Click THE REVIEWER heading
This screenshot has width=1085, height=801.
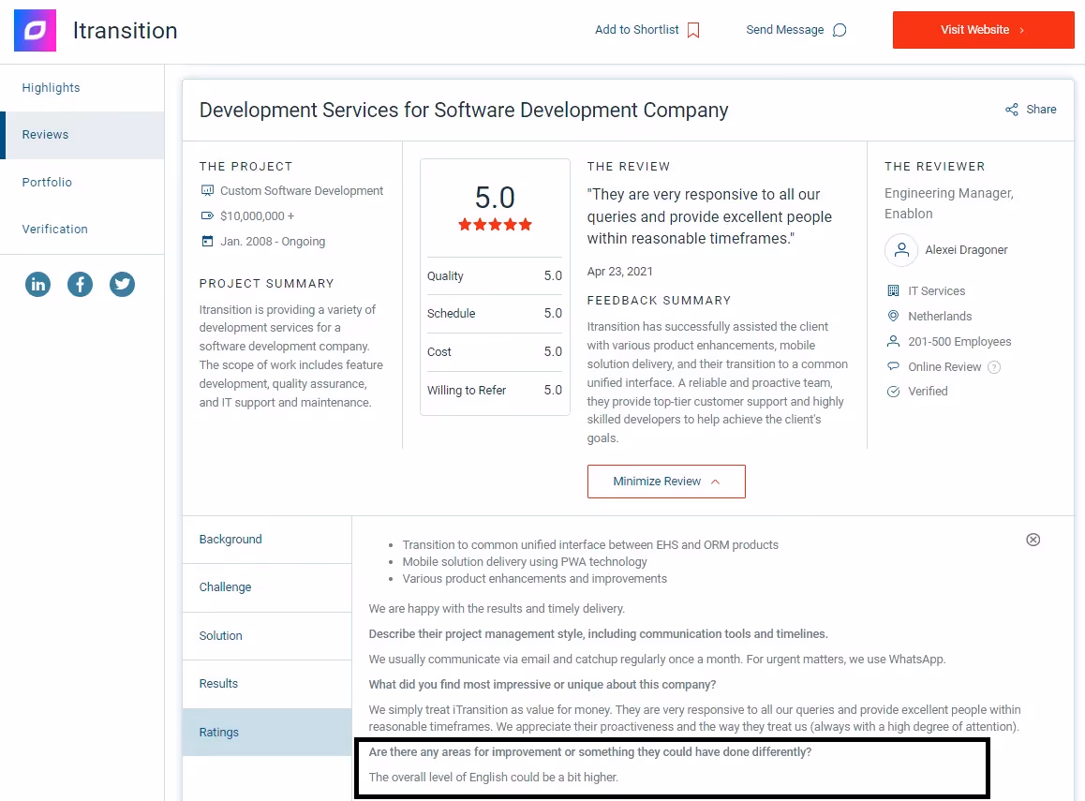pyautogui.click(x=935, y=167)
